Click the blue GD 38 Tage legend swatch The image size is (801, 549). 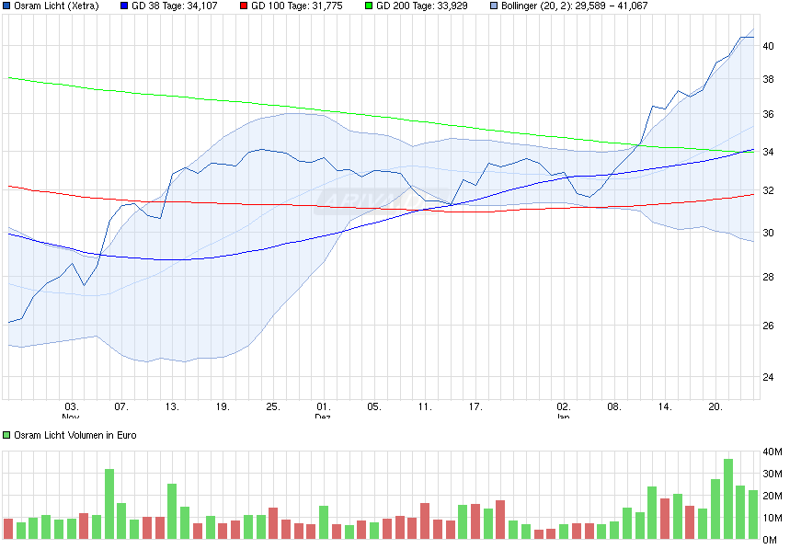point(124,6)
